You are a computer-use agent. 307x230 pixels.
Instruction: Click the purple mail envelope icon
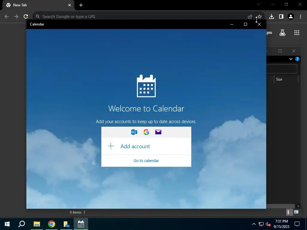158,132
